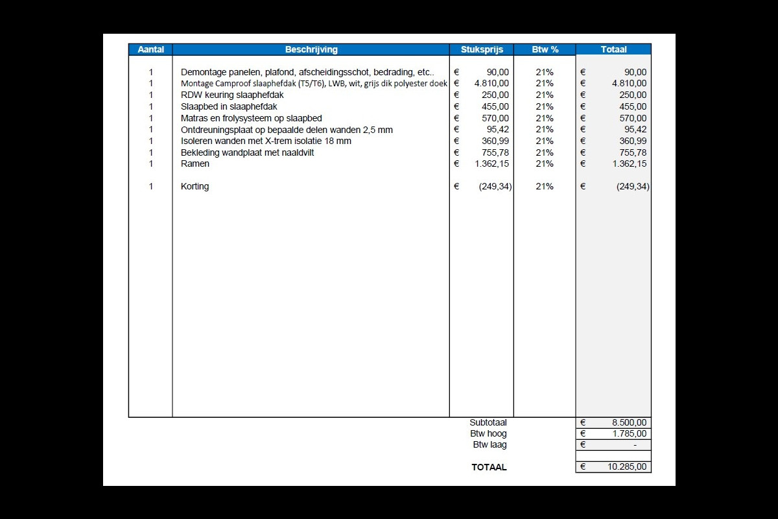Click the 4.810,00 total in Totaal column
This screenshot has height=519, width=778.
pos(629,84)
